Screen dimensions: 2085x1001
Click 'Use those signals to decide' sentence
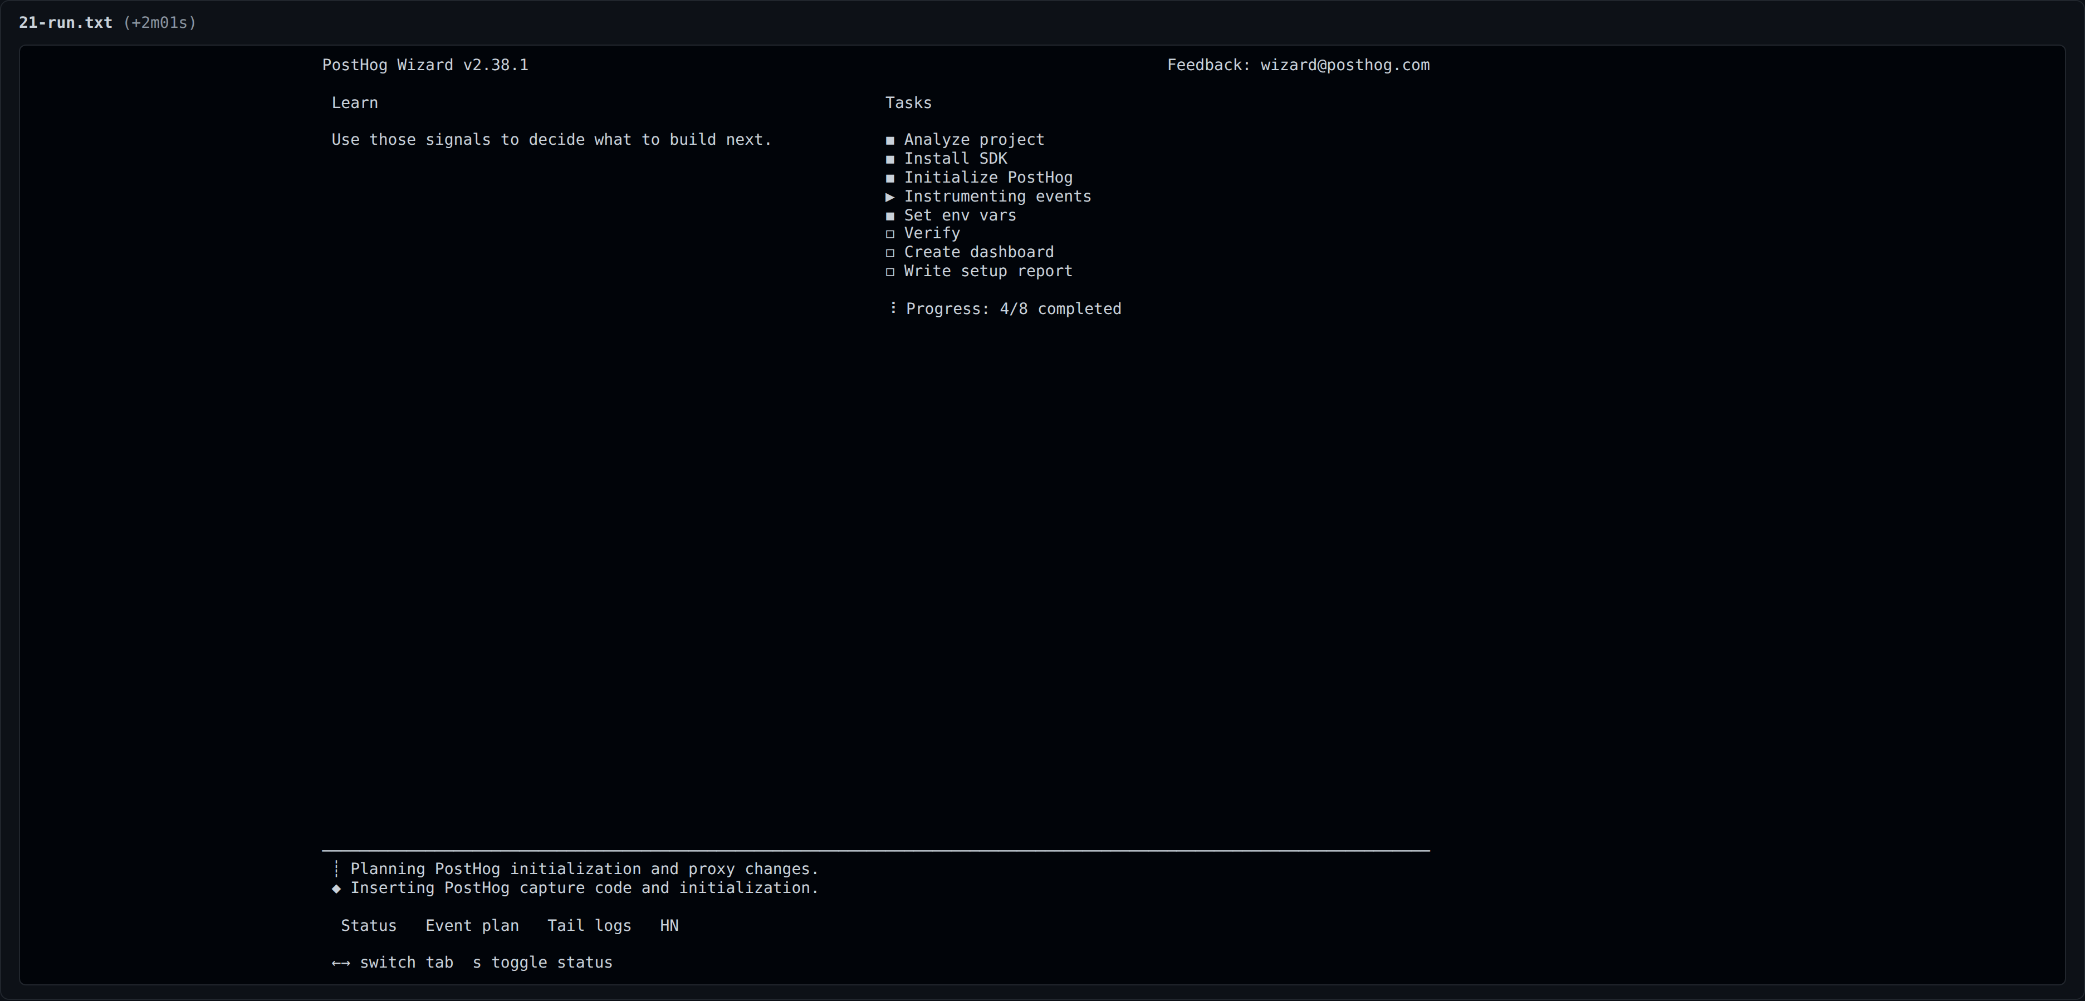[551, 139]
